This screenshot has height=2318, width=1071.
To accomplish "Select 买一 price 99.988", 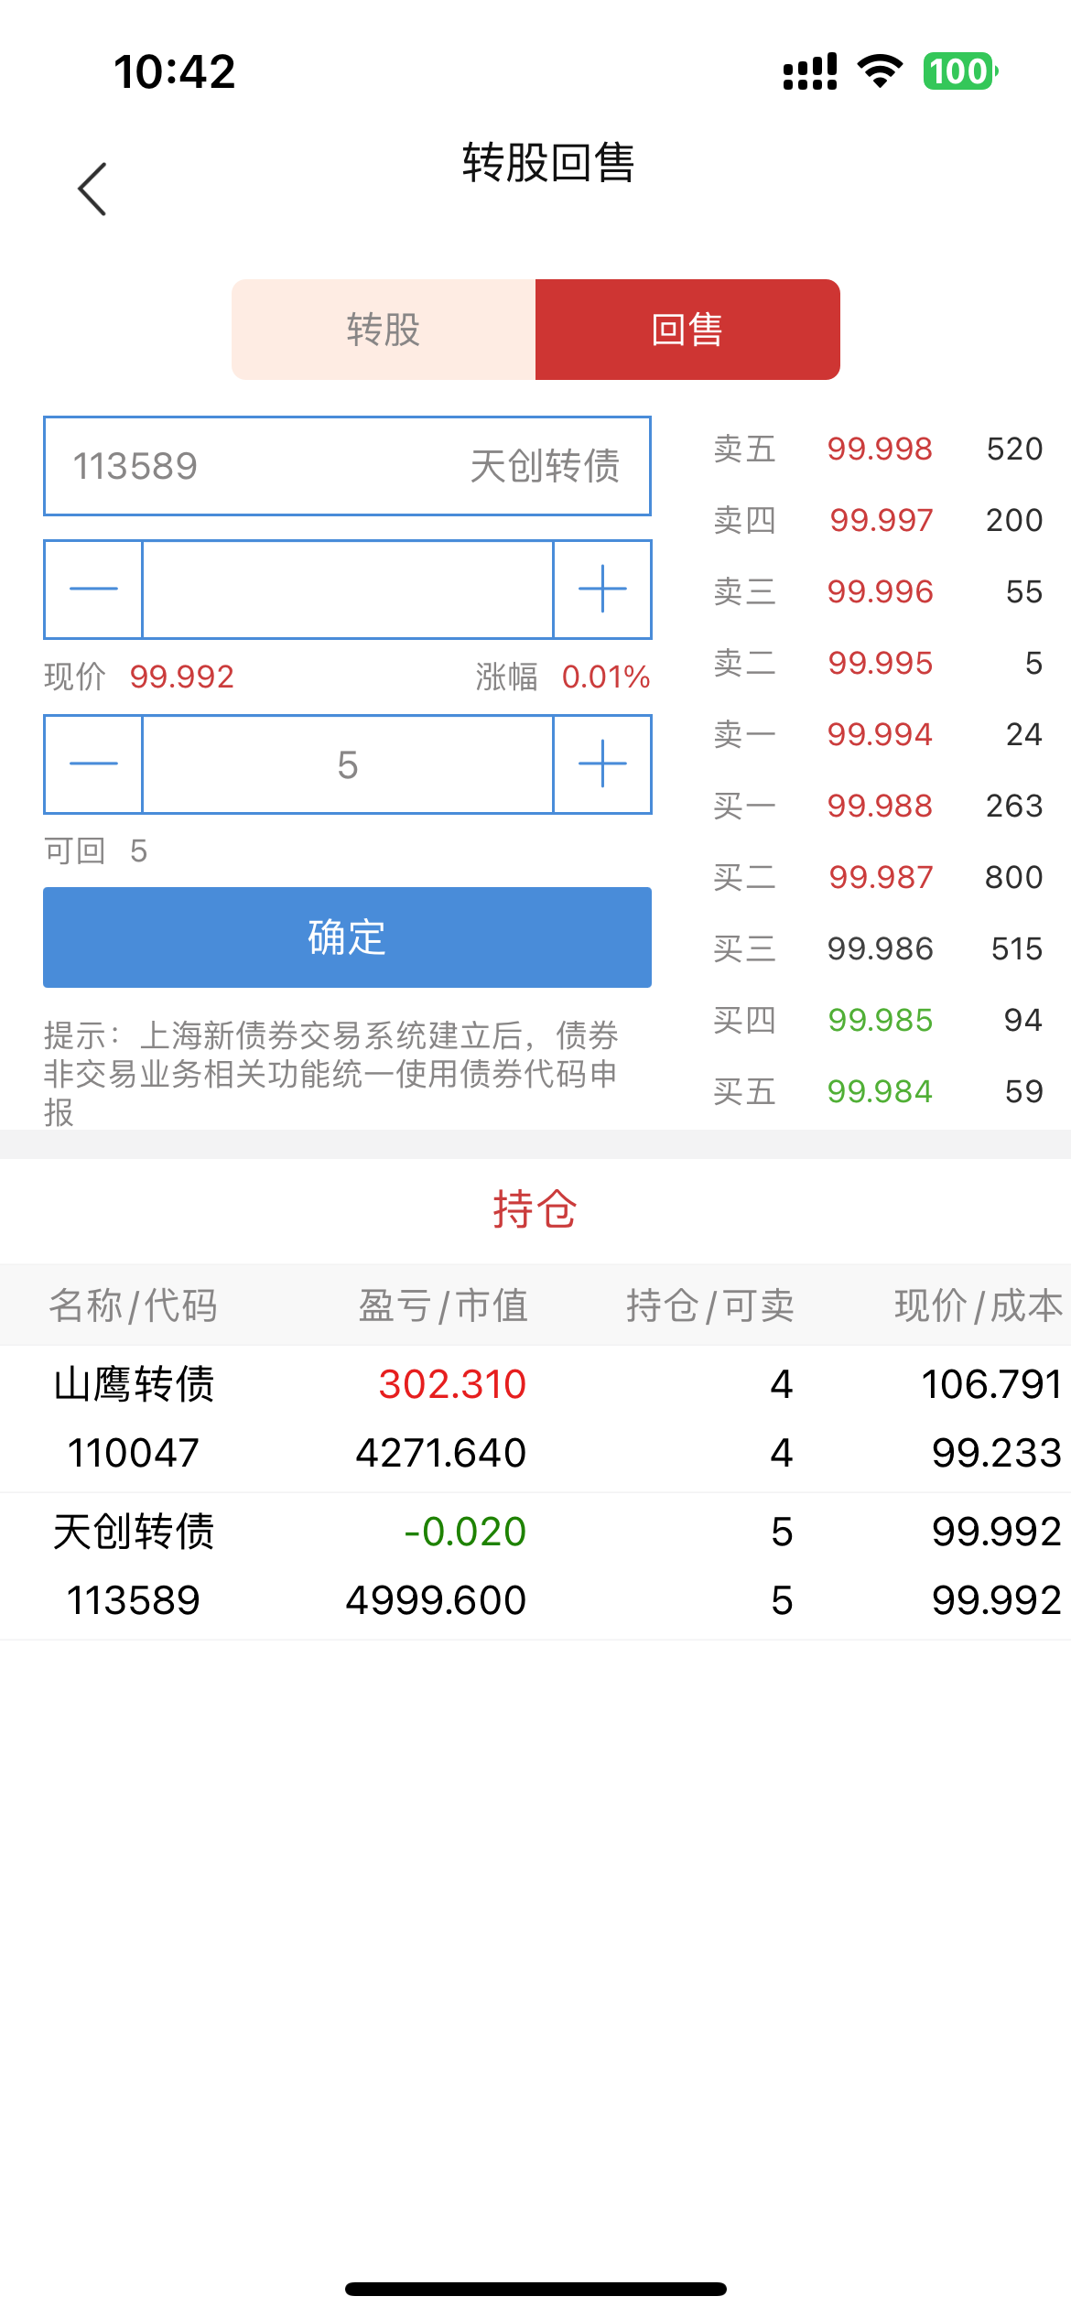I will (879, 806).
